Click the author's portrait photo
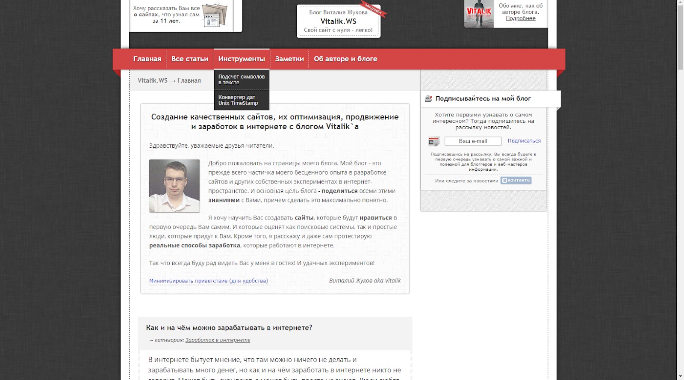The image size is (684, 380). (174, 186)
